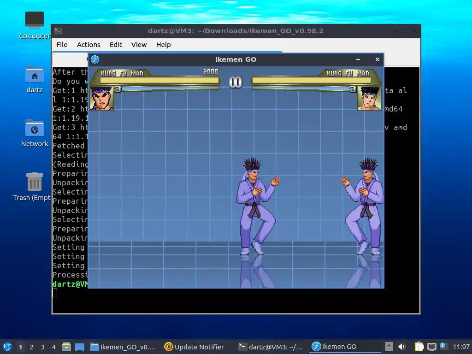
Task: Click the 2000 score text
Action: 210,71
